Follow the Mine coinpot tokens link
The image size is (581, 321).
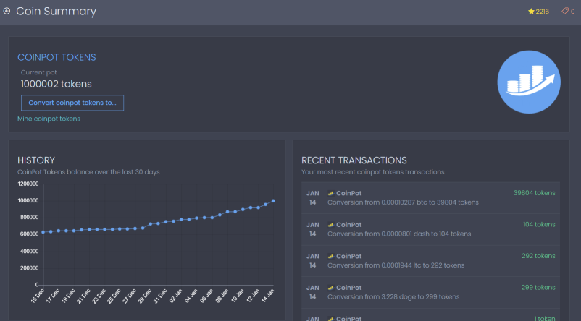(x=49, y=119)
